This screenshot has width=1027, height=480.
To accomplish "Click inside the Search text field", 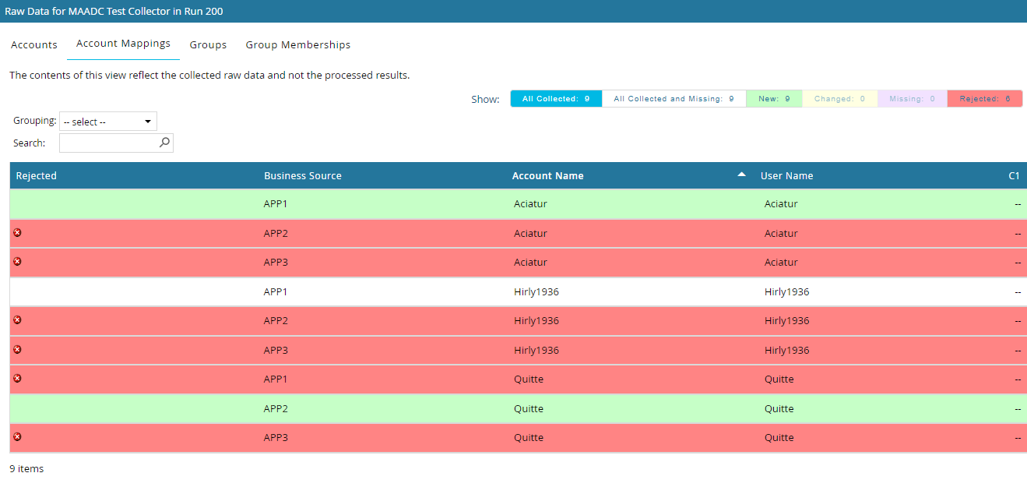I will coord(108,143).
